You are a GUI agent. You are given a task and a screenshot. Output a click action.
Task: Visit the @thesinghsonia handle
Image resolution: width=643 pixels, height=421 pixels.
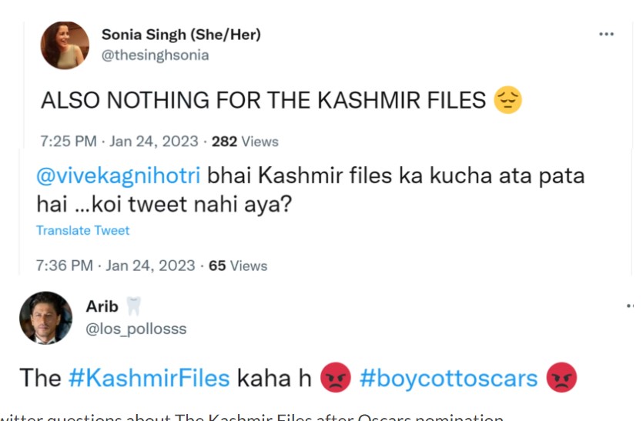155,55
